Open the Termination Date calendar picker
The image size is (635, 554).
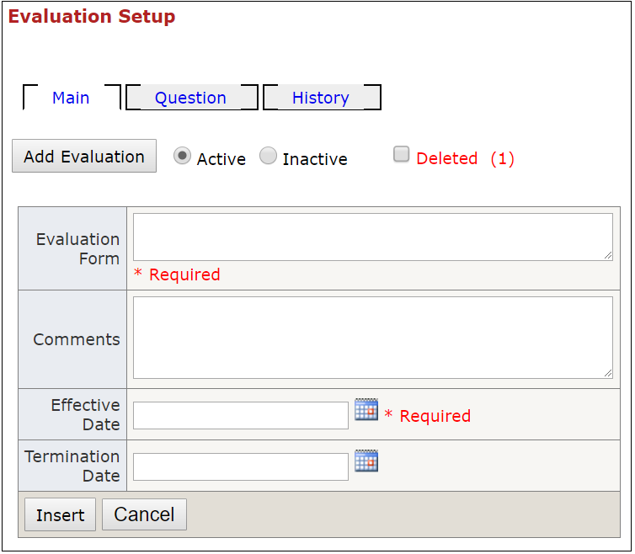pyautogui.click(x=366, y=461)
